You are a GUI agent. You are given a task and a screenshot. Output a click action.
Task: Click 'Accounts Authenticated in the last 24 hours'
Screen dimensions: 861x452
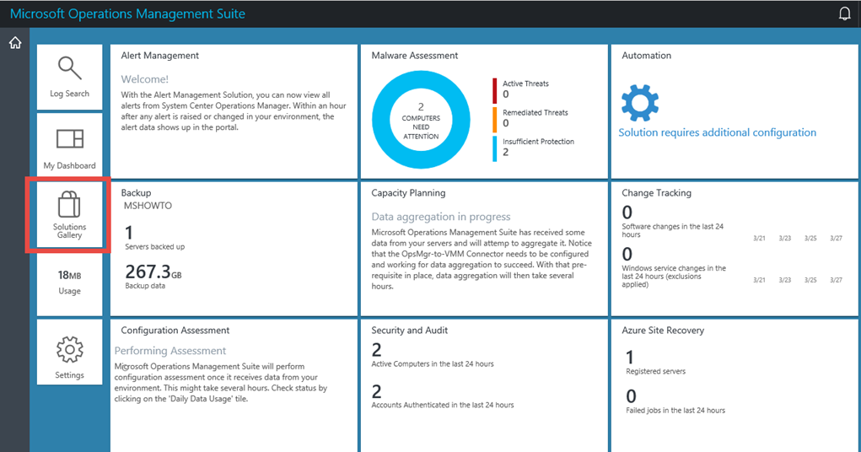pos(443,405)
